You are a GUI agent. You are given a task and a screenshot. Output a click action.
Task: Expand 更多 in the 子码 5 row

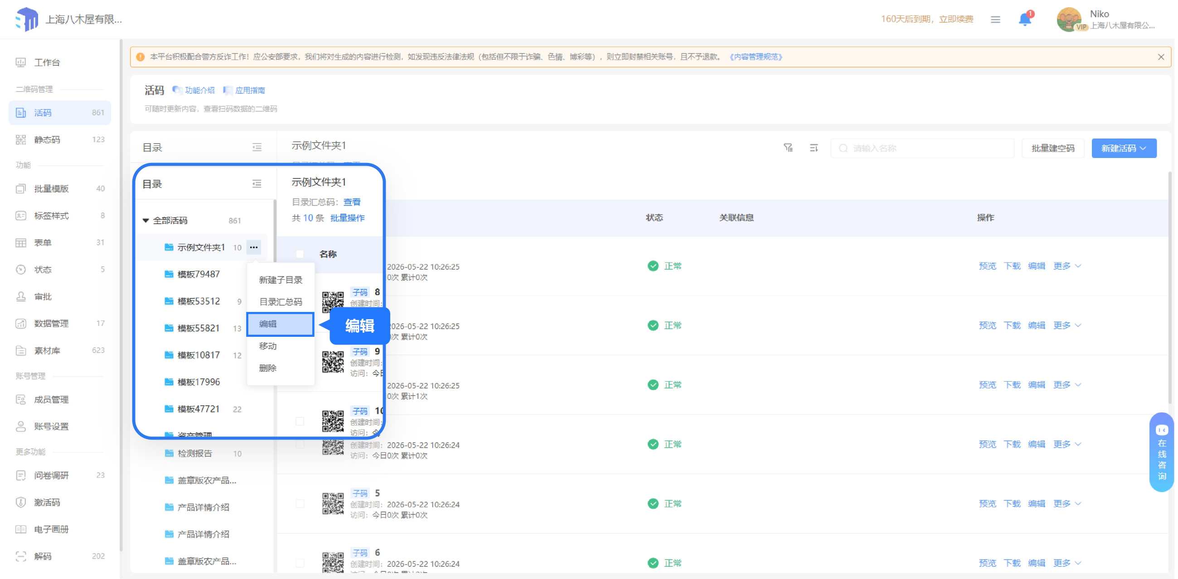[1067, 503]
